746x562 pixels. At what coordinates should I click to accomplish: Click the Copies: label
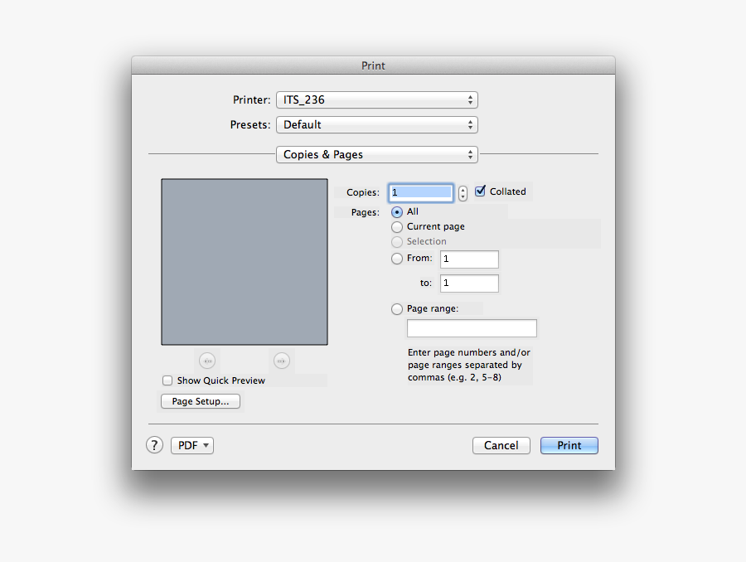tap(363, 192)
